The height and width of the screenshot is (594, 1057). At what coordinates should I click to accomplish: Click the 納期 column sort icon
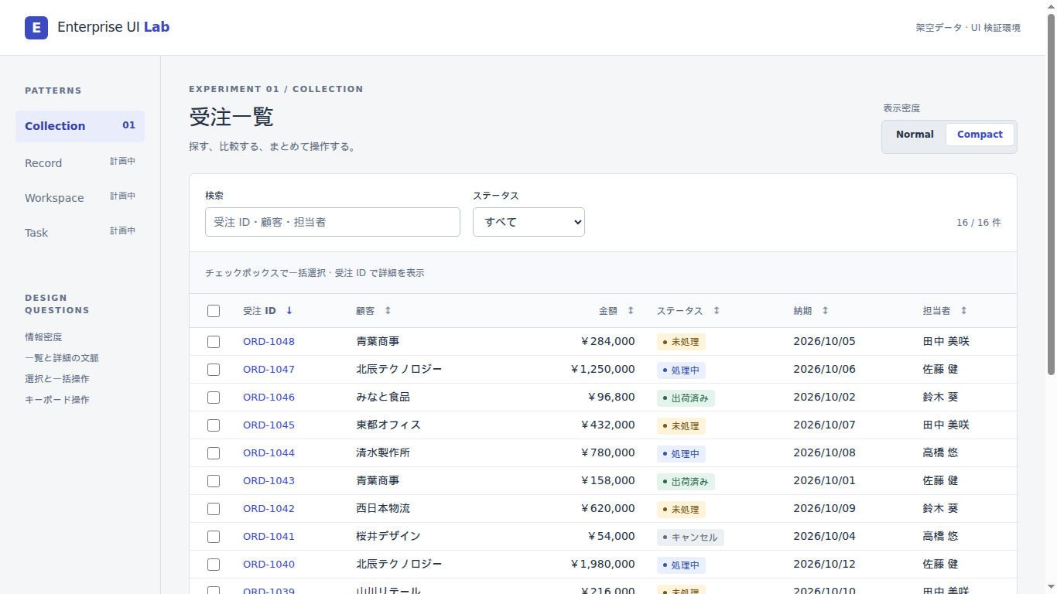[x=825, y=311]
